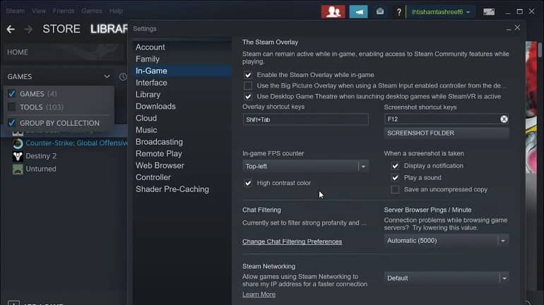Close the Settings dialog
The image size is (544, 305).
[517, 28]
